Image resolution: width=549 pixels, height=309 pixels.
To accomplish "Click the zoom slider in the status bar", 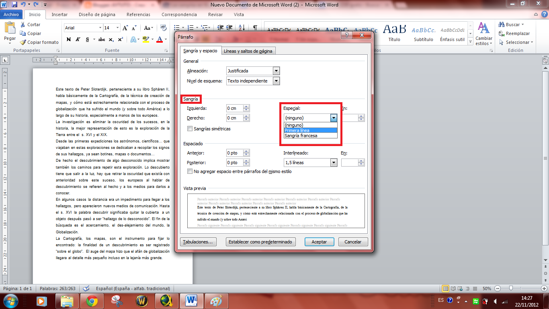I will pyautogui.click(x=510, y=288).
